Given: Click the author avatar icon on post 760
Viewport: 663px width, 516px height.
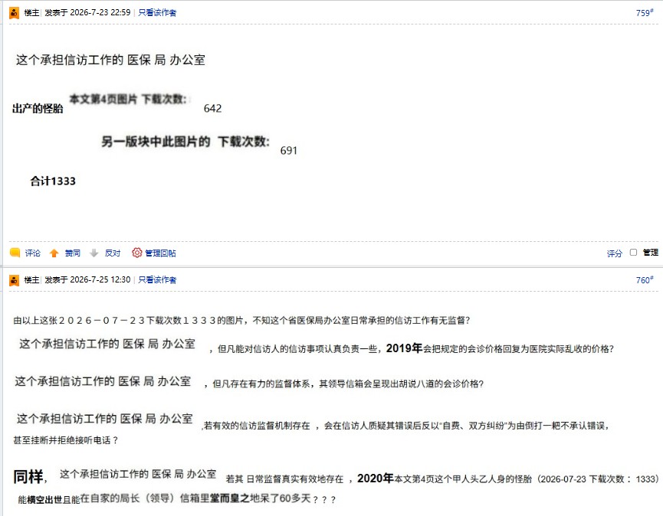Looking at the screenshot, I should click(x=14, y=280).
